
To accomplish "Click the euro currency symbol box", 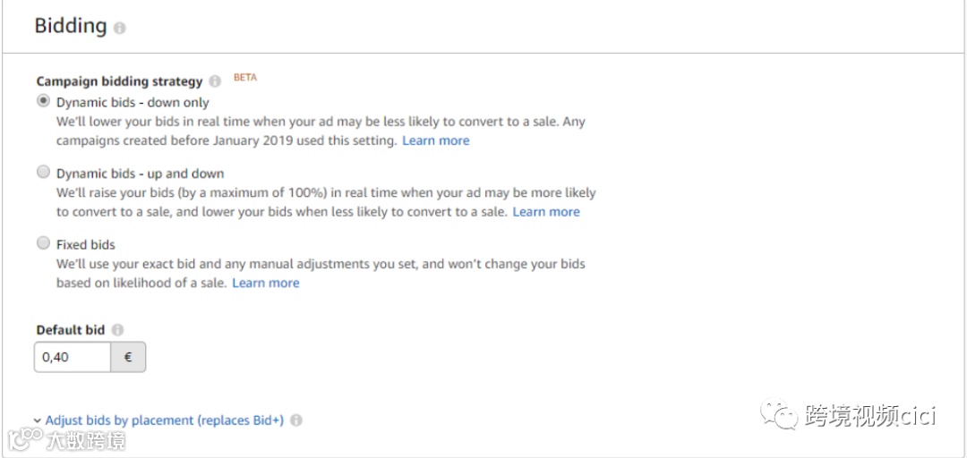I will coord(128,357).
